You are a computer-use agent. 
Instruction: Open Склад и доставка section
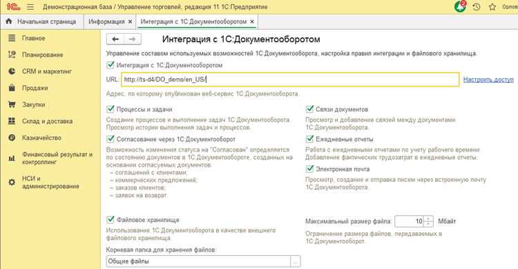pos(47,121)
